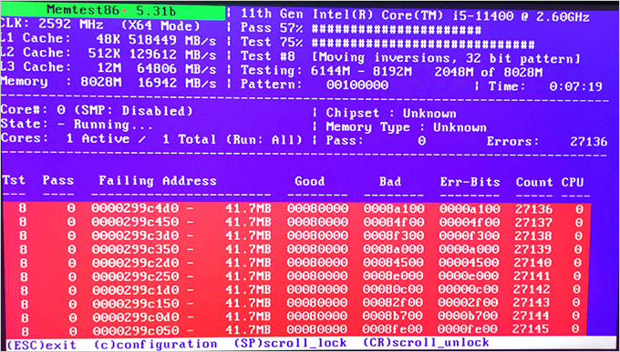Click the 'Good' column header

[310, 181]
